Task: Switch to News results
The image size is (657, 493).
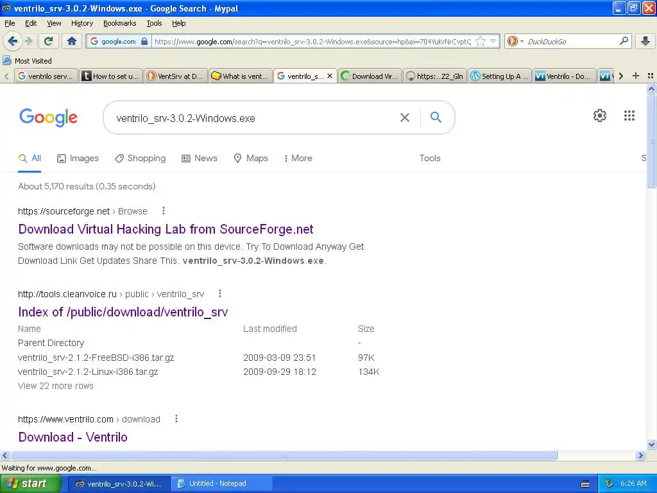Action: pos(200,159)
